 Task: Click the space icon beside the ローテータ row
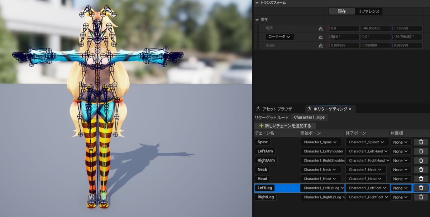tap(321, 37)
